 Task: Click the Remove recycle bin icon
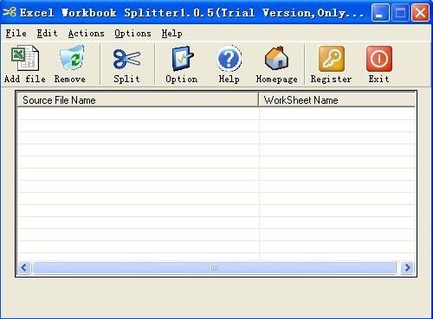coord(72,58)
